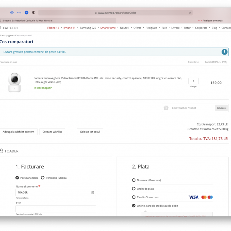Select Card in Showroom payment option

point(134,197)
